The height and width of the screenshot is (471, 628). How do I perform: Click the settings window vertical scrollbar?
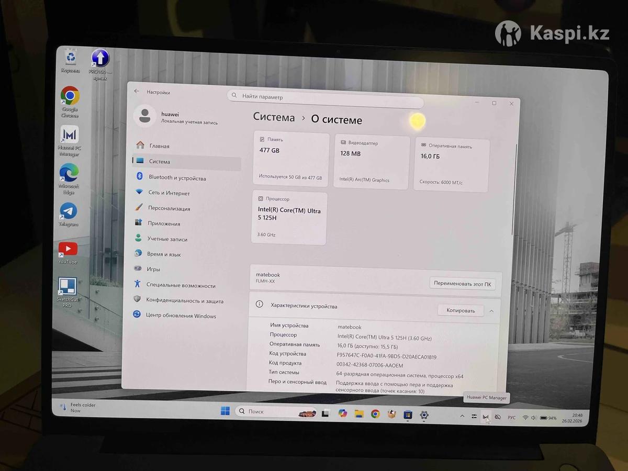[515, 188]
